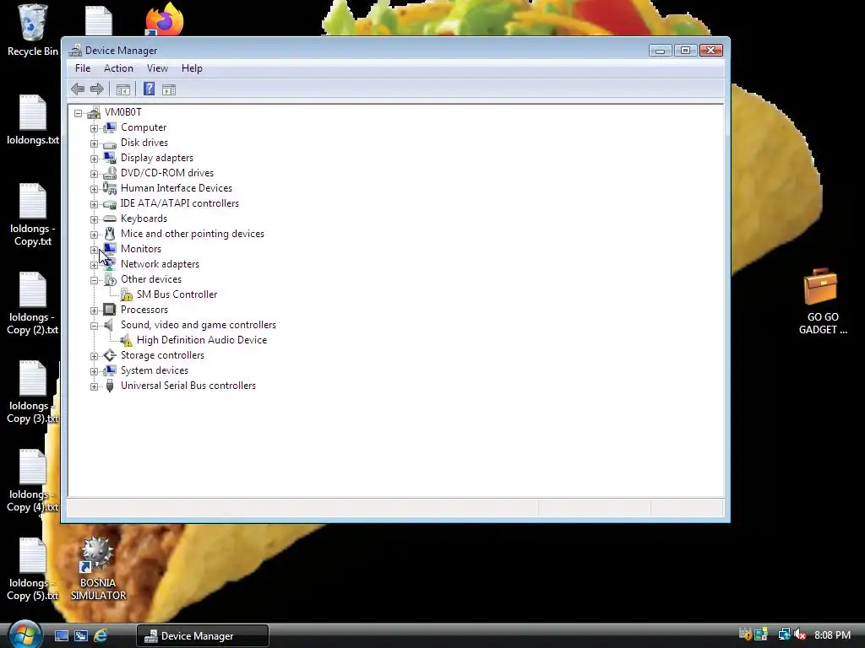Click the Mice and other pointing devices icon
The height and width of the screenshot is (648, 865).
110,234
